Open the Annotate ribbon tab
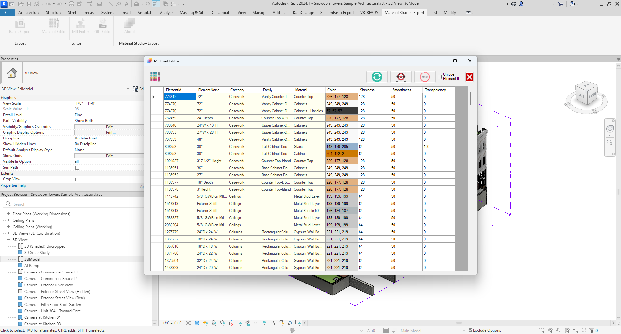Viewport: 621px width, 334px height. [x=145, y=13]
